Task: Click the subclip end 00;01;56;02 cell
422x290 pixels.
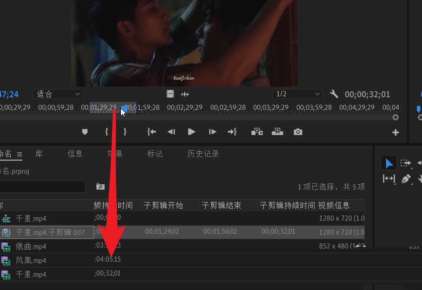Action: pos(220,231)
